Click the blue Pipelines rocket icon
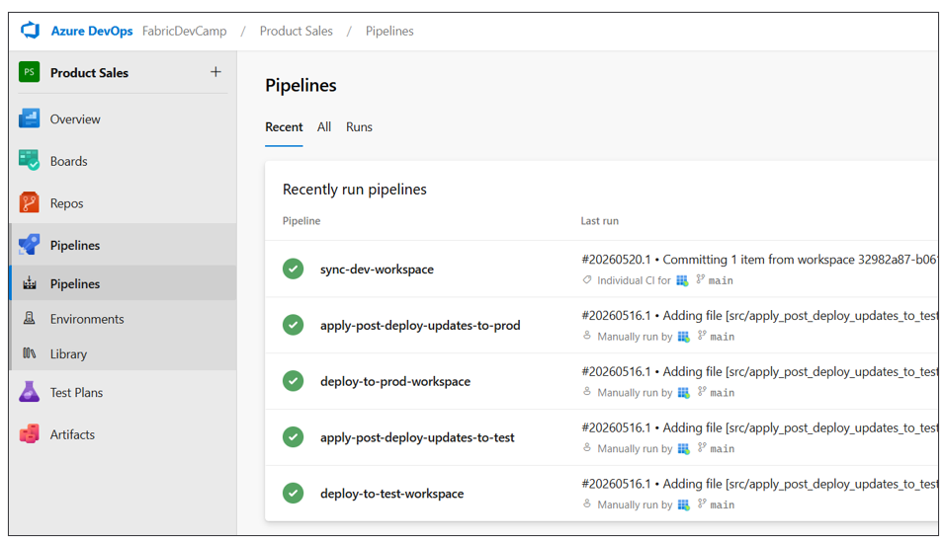The width and height of the screenshot is (944, 542). tap(29, 245)
